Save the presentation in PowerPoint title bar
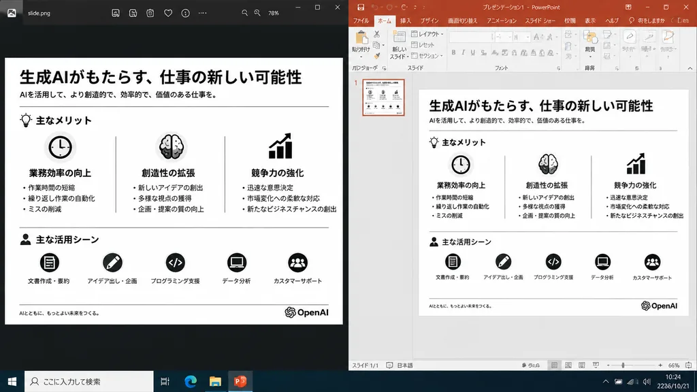Viewport: 697px width, 392px height. 361,7
